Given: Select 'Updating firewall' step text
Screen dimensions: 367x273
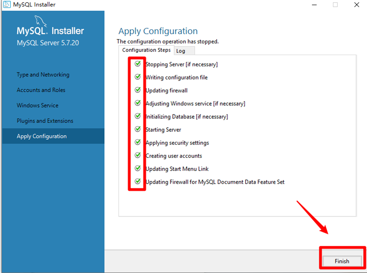Looking at the screenshot, I should pyautogui.click(x=167, y=91).
